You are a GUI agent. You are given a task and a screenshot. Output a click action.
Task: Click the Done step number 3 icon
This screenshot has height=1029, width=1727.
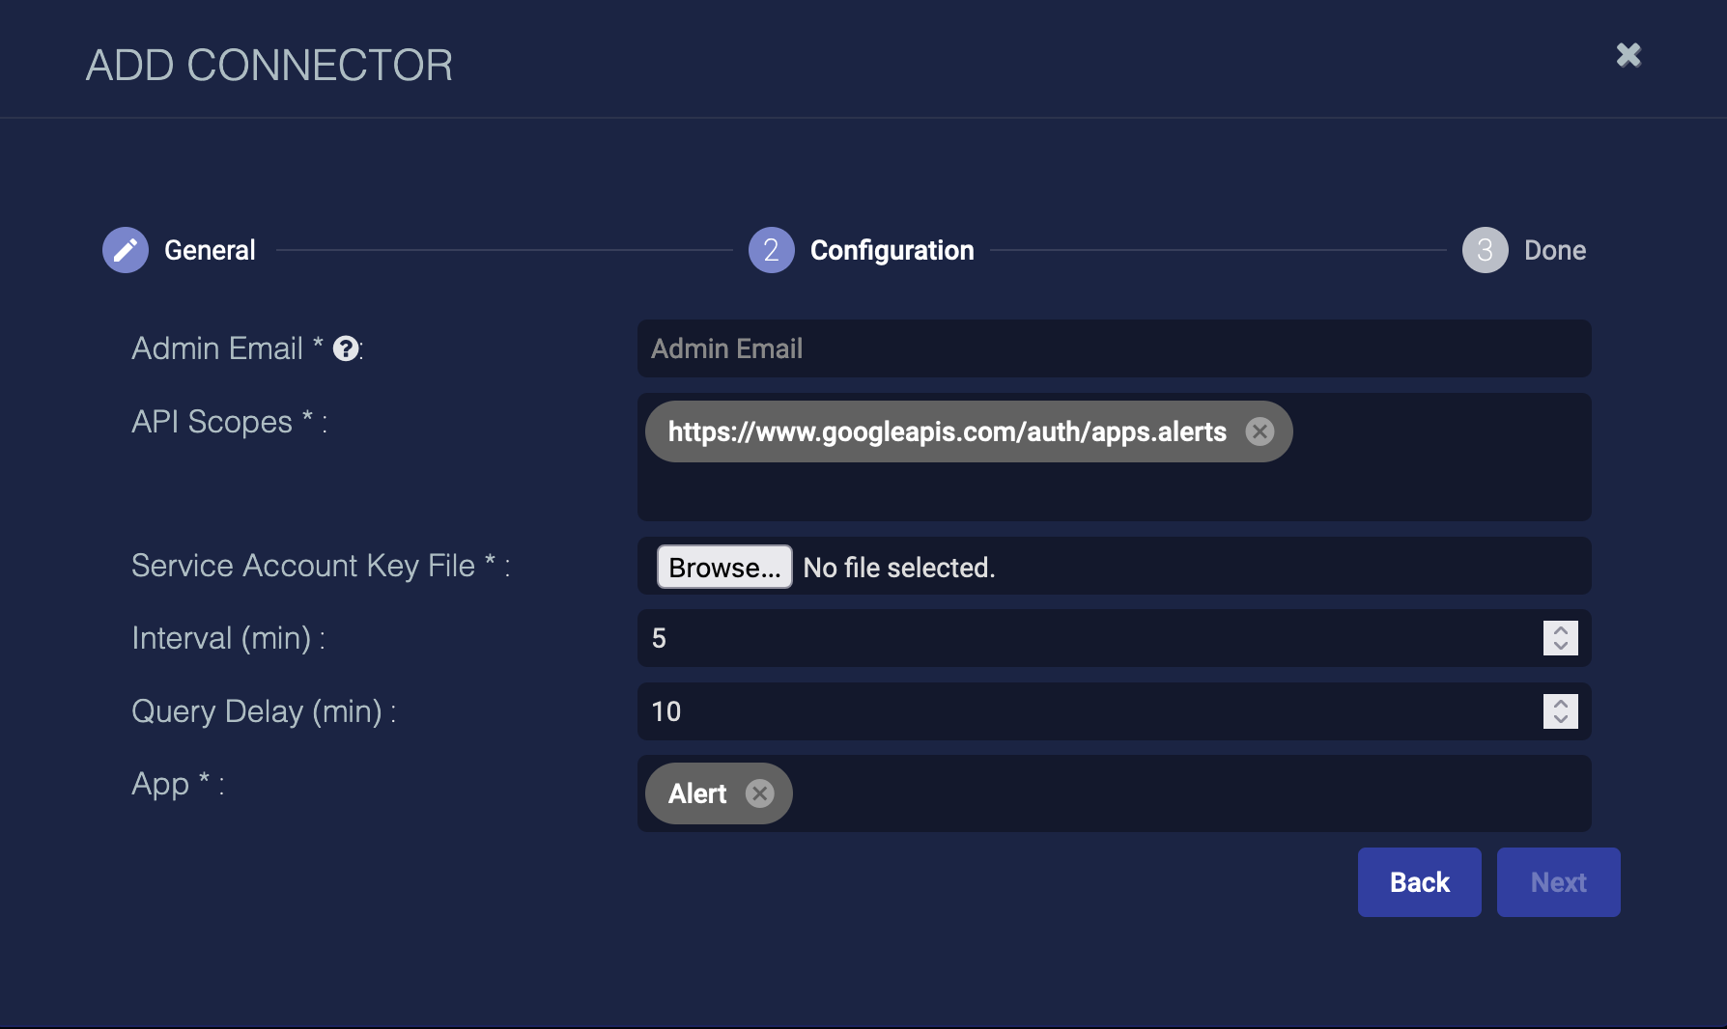pyautogui.click(x=1485, y=250)
